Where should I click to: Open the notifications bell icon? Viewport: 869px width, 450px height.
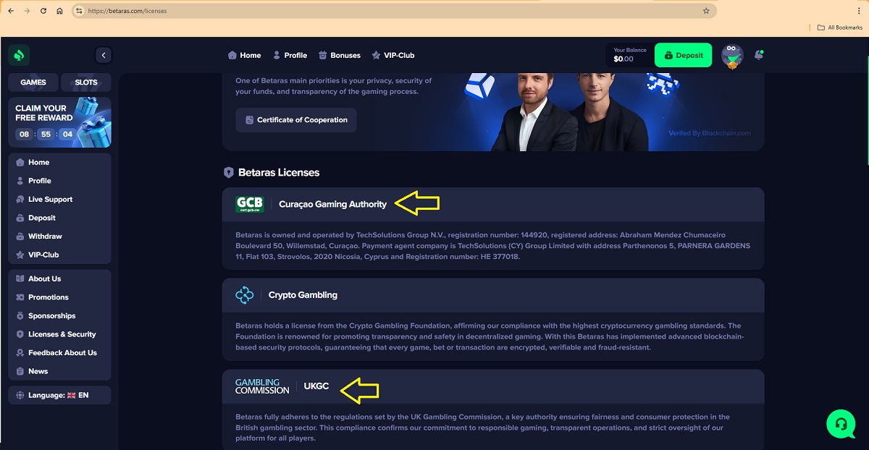[758, 55]
